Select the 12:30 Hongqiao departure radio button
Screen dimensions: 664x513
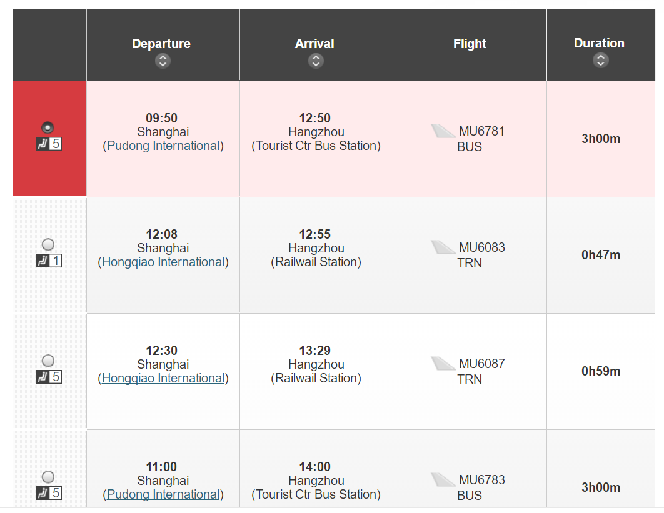tap(48, 361)
